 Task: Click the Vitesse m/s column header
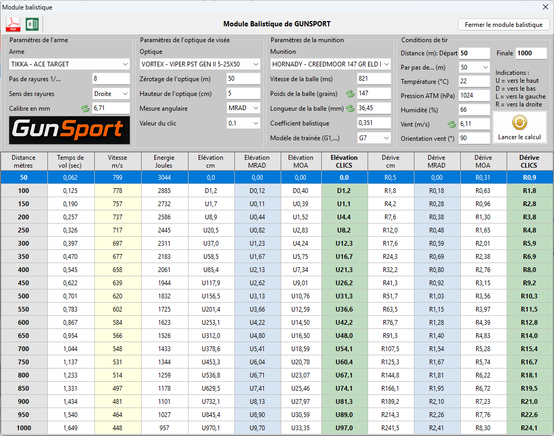(x=117, y=162)
